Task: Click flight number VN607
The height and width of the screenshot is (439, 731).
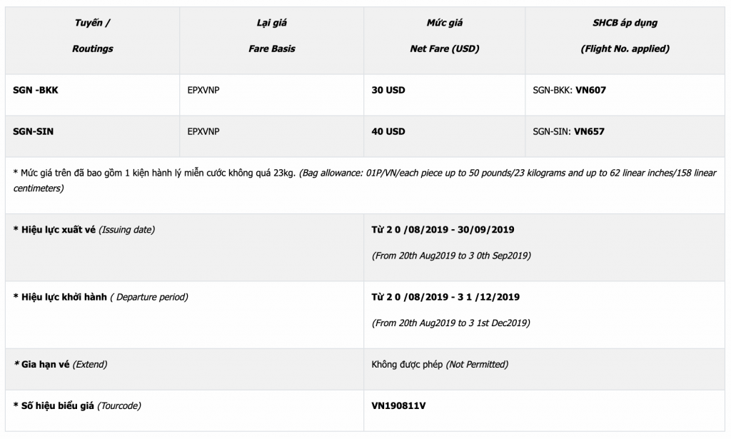Action: pos(590,91)
